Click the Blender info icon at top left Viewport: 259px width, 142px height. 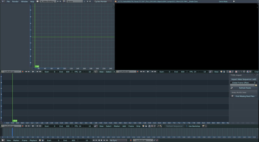pyautogui.click(x=3, y=1)
